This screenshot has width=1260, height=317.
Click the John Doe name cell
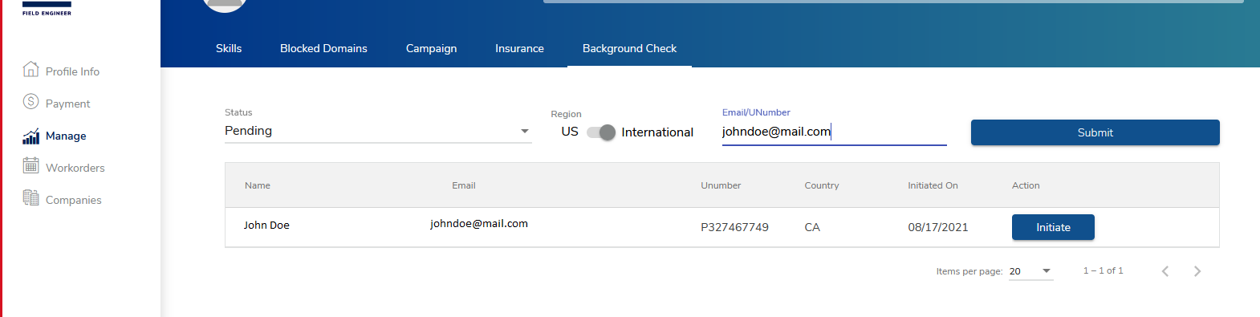(266, 225)
